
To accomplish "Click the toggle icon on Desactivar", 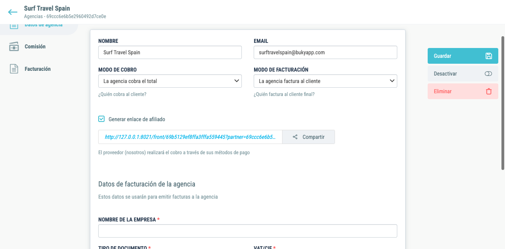I will [488, 74].
